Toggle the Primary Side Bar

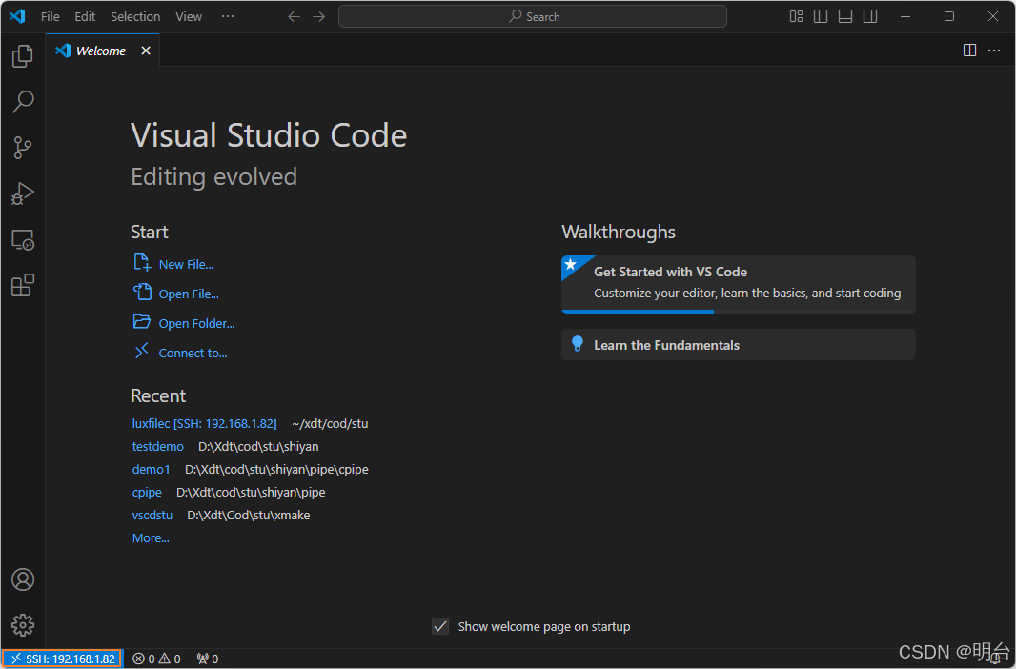click(821, 16)
